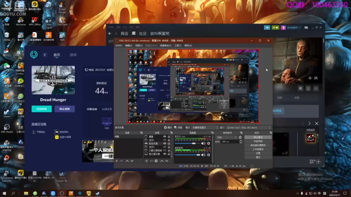Mute the desktop audio mixer channel

[x=203, y=155]
